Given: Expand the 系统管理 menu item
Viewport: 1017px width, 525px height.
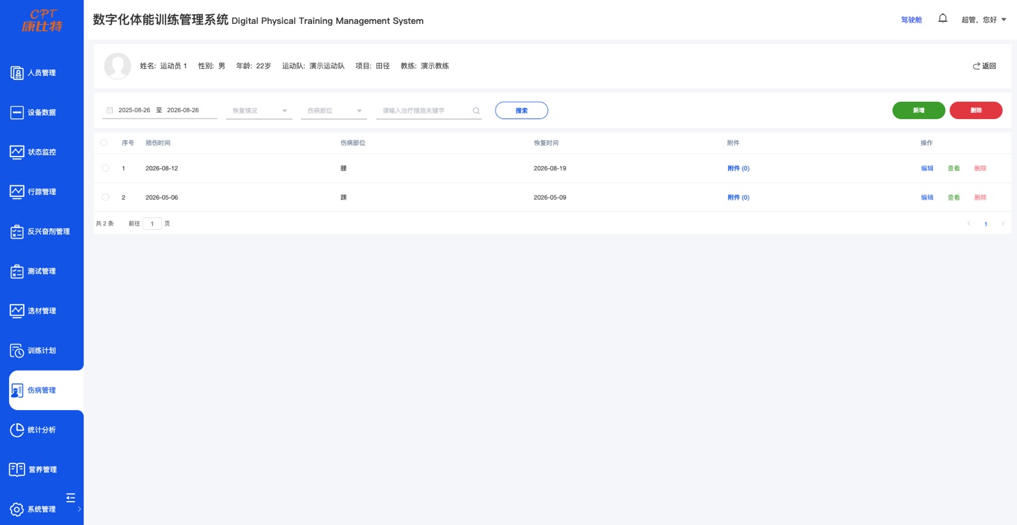Looking at the screenshot, I should coord(42,509).
